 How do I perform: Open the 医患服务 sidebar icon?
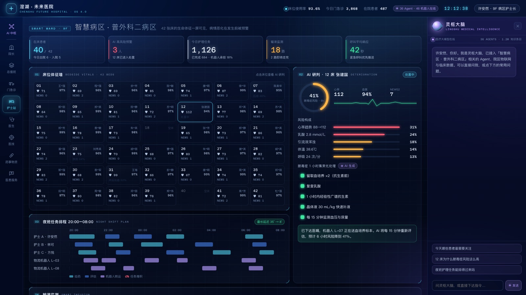[x=11, y=176]
